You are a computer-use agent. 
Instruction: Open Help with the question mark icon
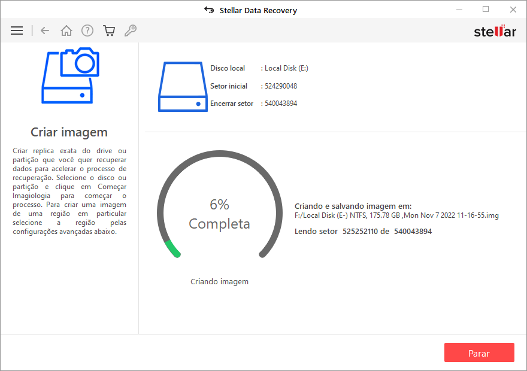[x=87, y=31]
